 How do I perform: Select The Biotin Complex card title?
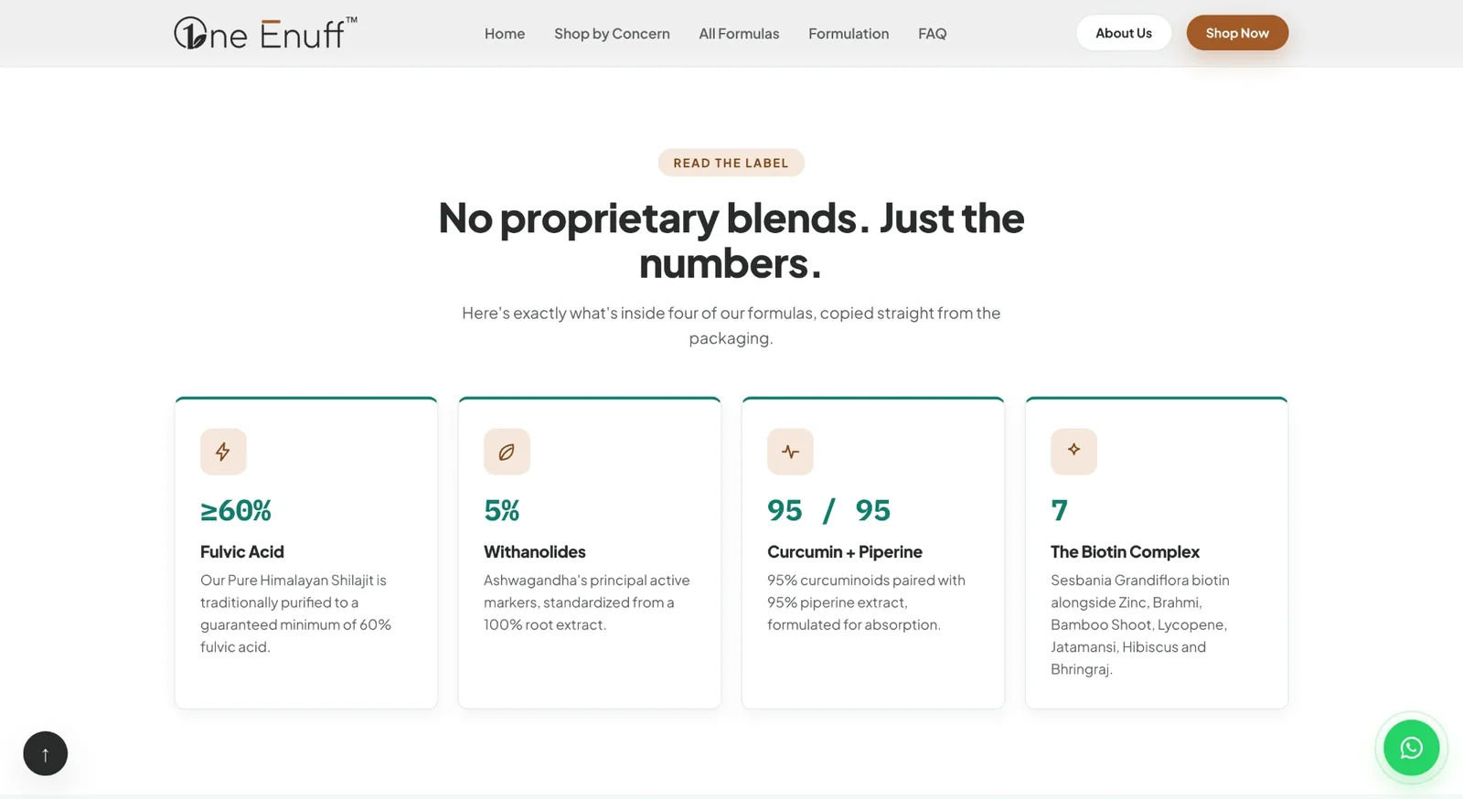1125,552
